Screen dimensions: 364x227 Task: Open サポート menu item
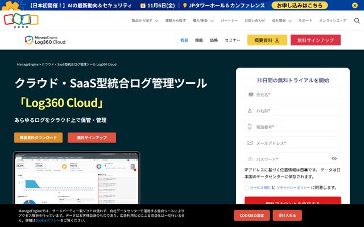305,20
